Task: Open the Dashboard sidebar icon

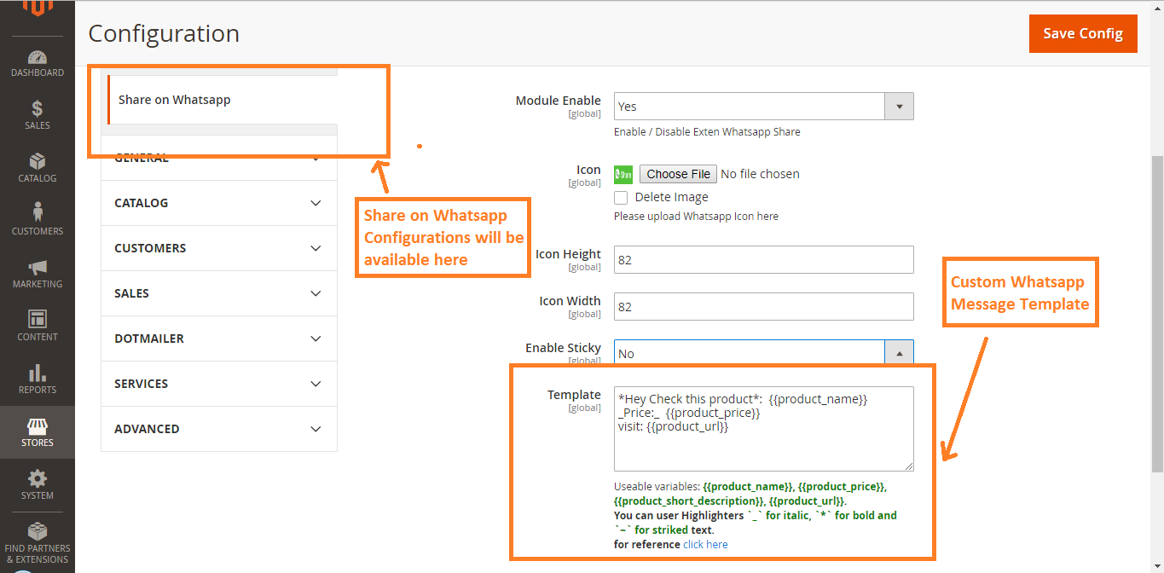Action: pyautogui.click(x=38, y=58)
